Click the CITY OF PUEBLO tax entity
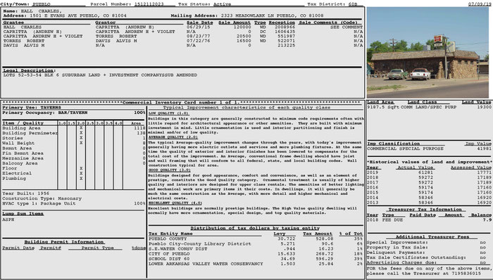This screenshot has width=493, height=280. pyautogui.click(x=169, y=254)
